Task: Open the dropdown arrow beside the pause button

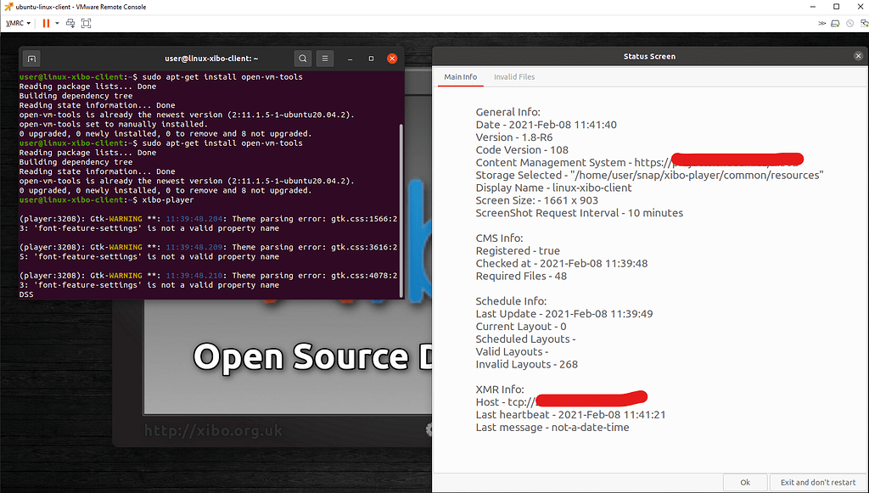Action: [57, 23]
